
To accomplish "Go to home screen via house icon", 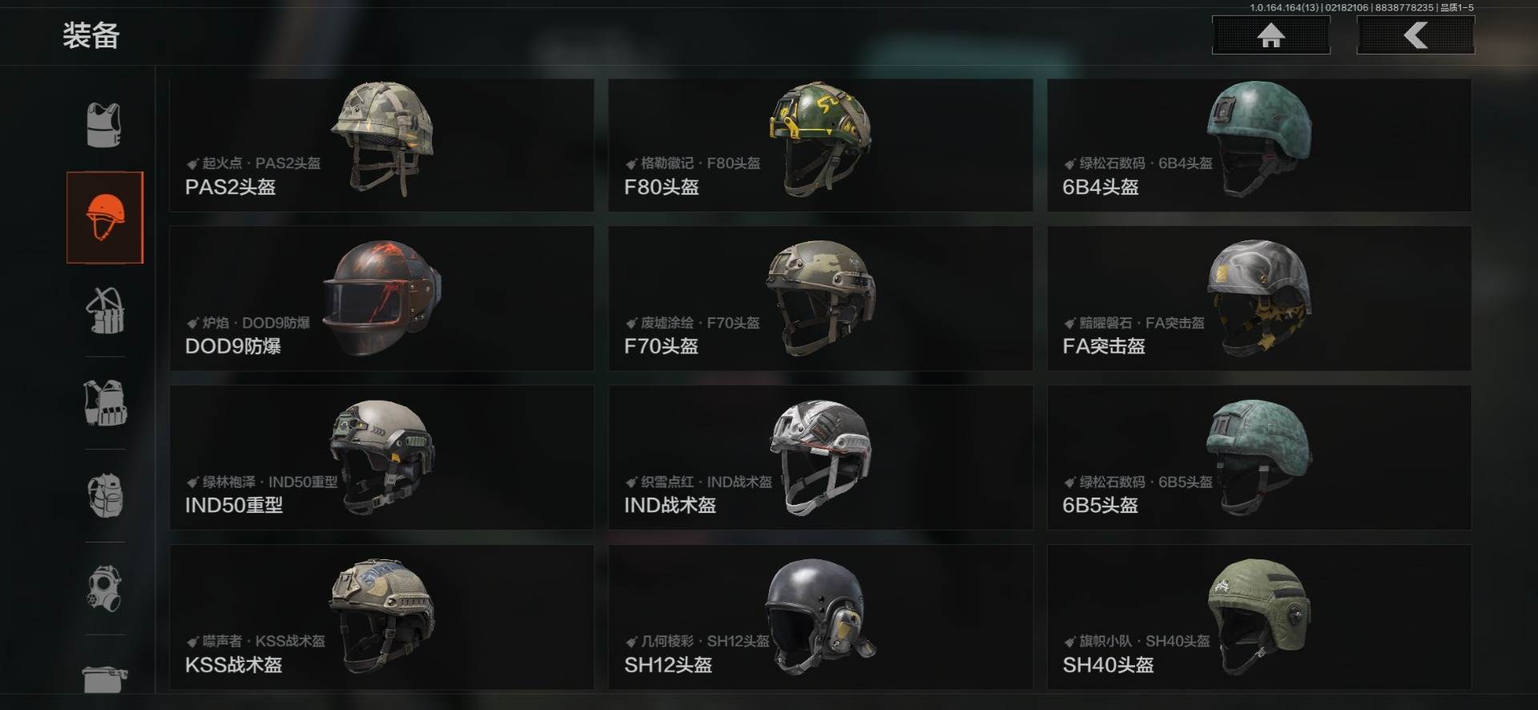I will (1271, 35).
